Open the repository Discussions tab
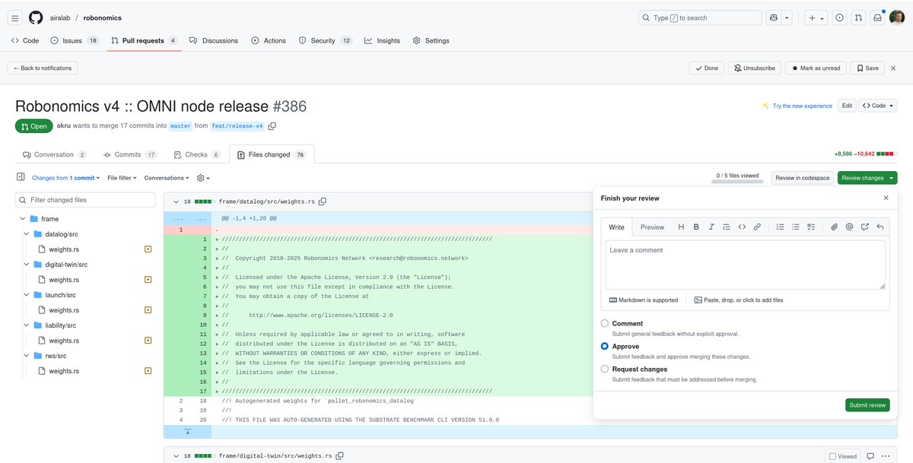 pyautogui.click(x=214, y=40)
